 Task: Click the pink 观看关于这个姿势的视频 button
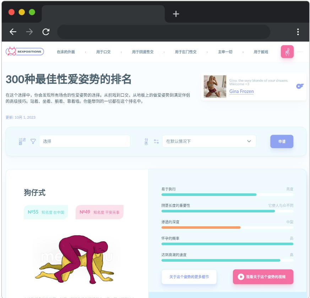(x=263, y=277)
